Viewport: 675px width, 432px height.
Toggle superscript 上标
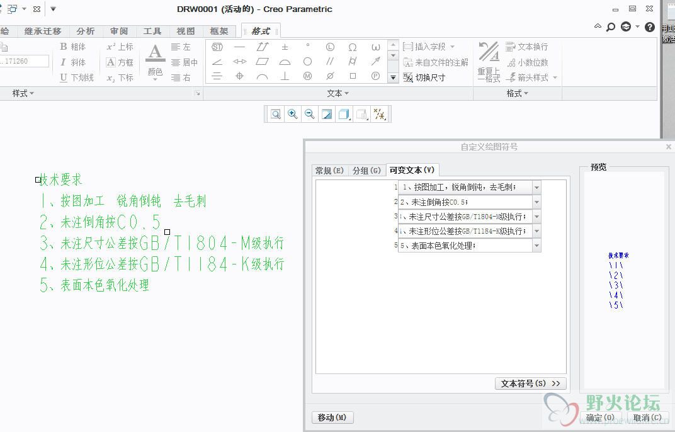tap(120, 47)
